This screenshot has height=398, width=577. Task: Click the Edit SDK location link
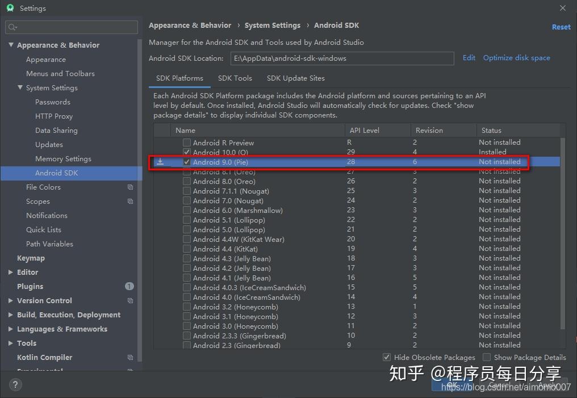click(469, 58)
